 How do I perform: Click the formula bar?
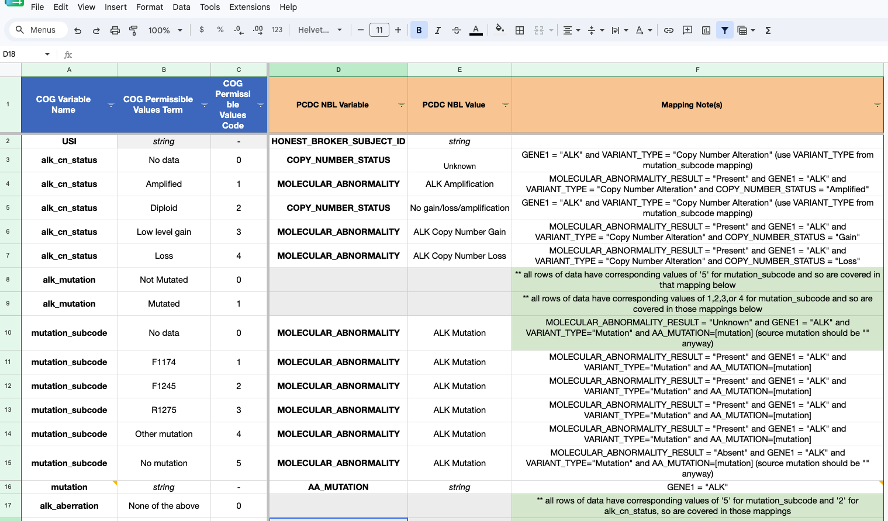click(479, 54)
